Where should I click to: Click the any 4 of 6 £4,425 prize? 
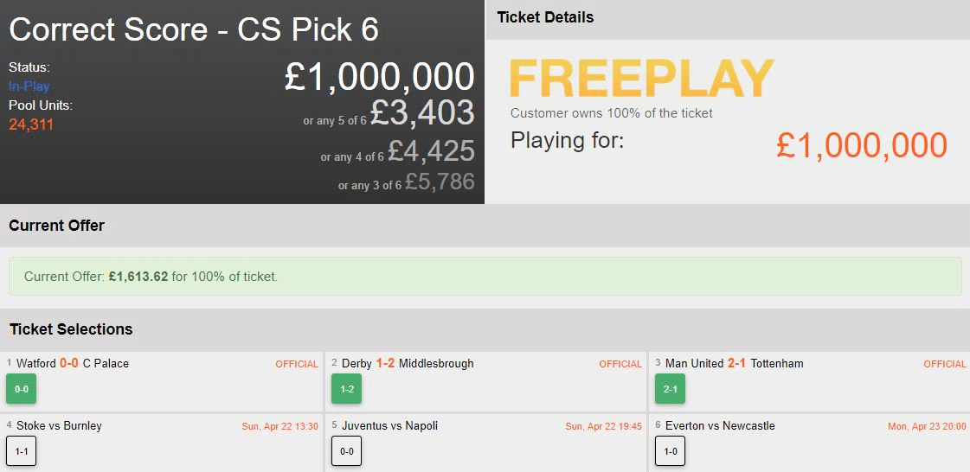pyautogui.click(x=431, y=152)
